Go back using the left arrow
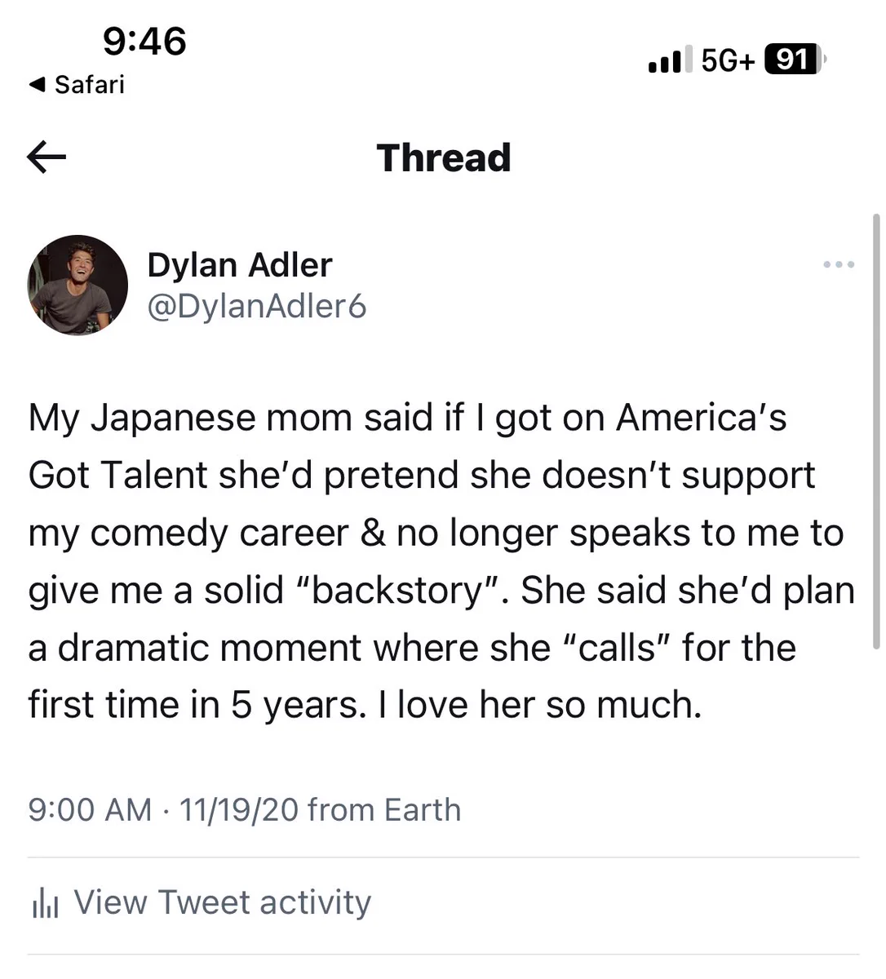This screenshot has height=979, width=886. click(47, 157)
